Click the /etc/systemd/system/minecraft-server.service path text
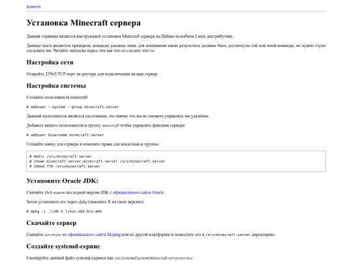Image resolution: width=352 pixels, height=264 pixels. pos(154,258)
